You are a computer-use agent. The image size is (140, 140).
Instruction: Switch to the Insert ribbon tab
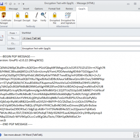point(26,9)
